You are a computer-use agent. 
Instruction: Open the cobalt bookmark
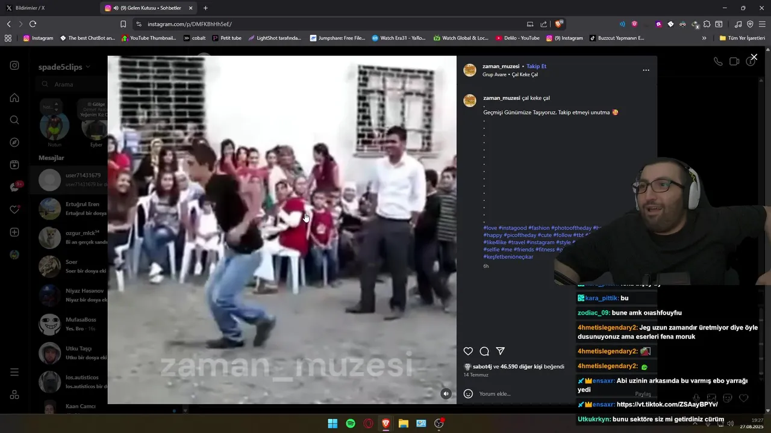click(195, 38)
